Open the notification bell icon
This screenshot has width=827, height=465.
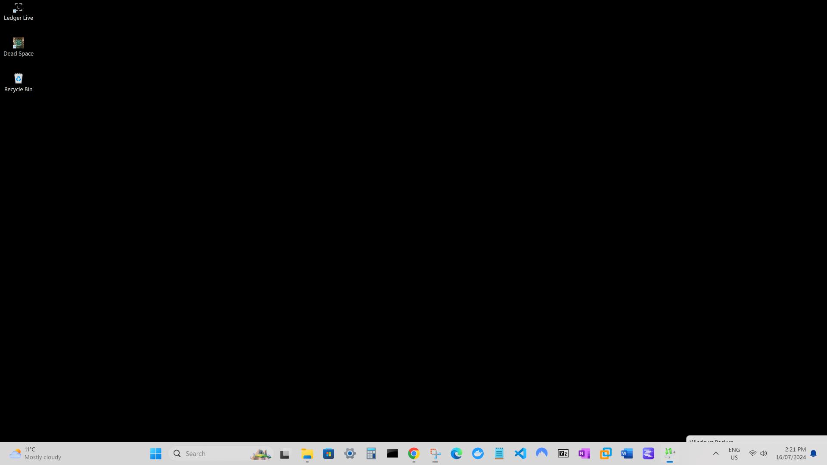coord(813,453)
